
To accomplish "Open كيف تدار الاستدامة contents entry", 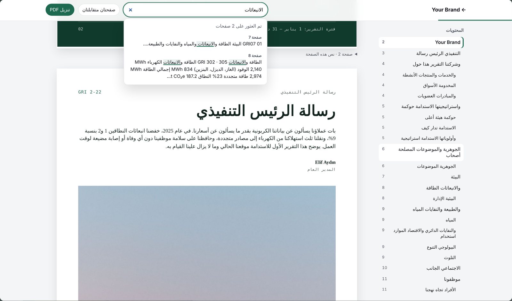I will point(421,128).
